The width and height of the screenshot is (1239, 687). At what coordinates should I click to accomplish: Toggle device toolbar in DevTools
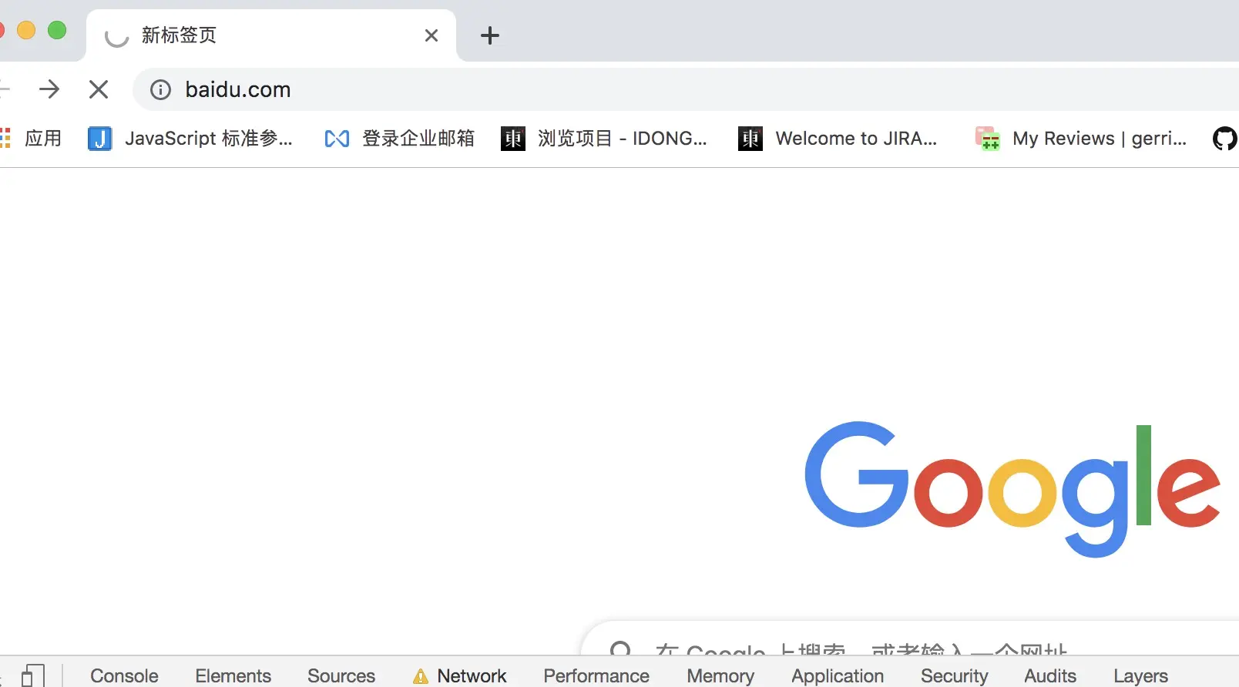[x=33, y=675]
